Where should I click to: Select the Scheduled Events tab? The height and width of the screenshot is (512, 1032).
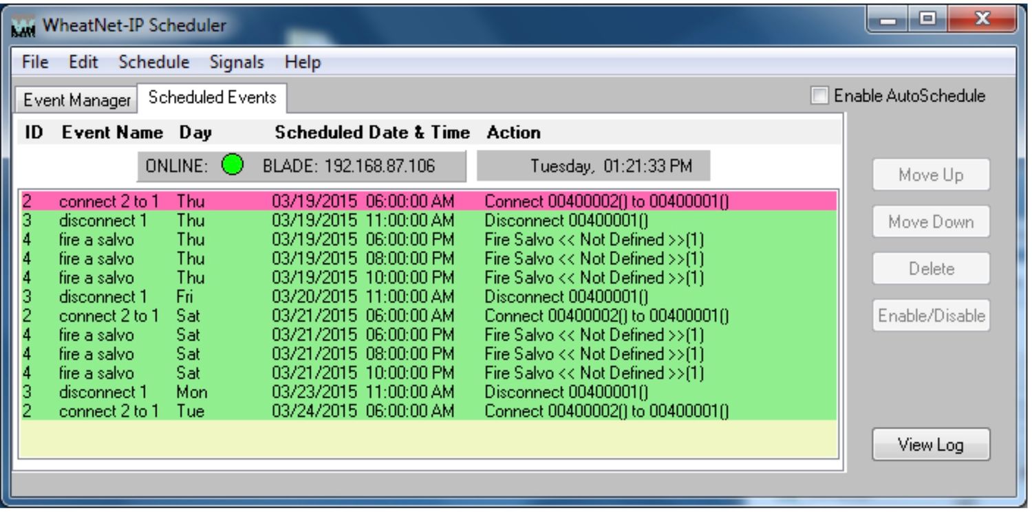click(213, 98)
